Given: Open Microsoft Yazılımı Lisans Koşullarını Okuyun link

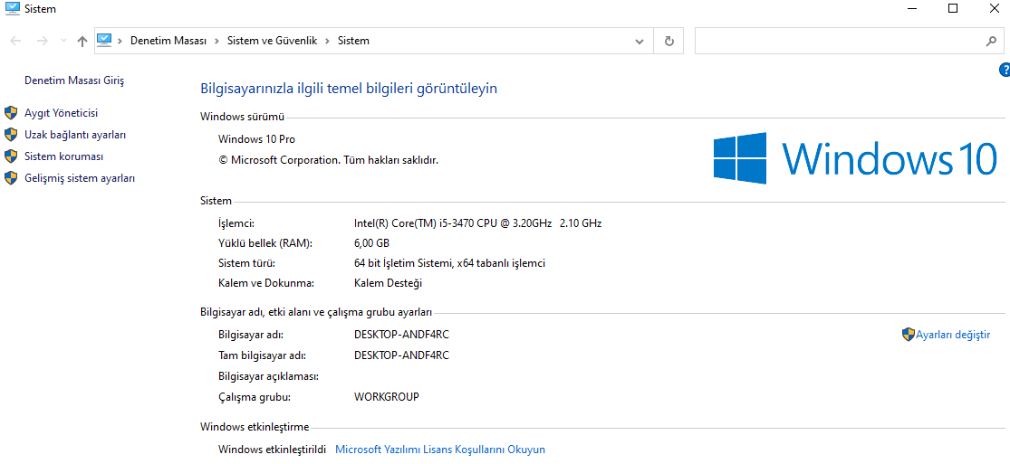Looking at the screenshot, I should pyautogui.click(x=440, y=450).
